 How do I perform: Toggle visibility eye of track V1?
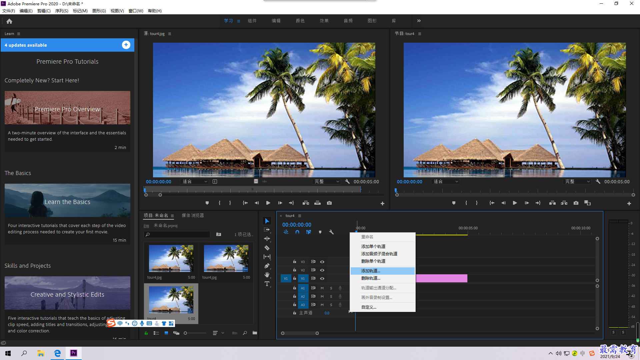click(x=322, y=278)
